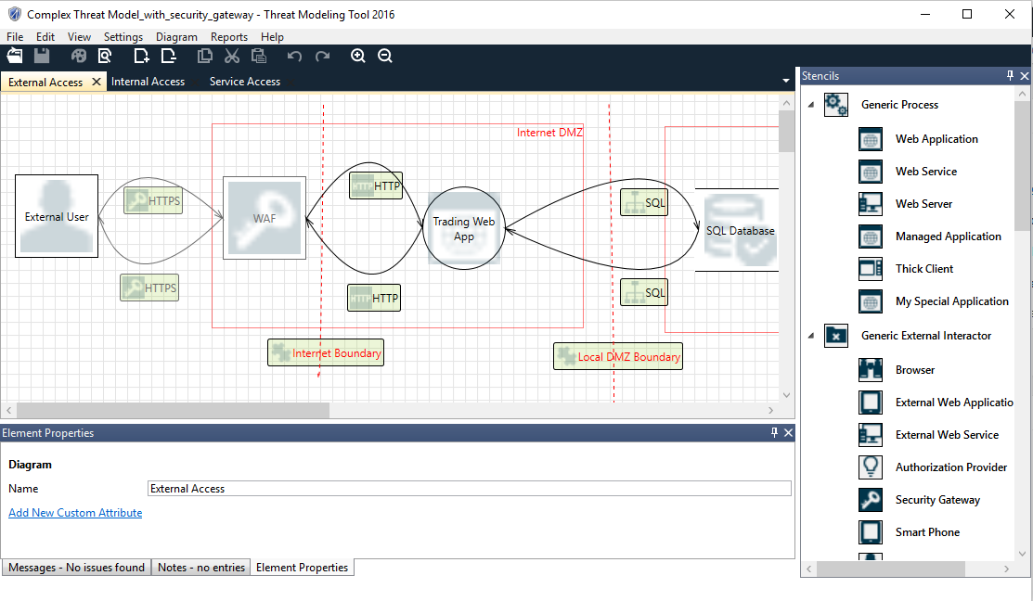Close the Stencils panel
Image resolution: width=1033 pixels, height=601 pixels.
coord(1024,76)
